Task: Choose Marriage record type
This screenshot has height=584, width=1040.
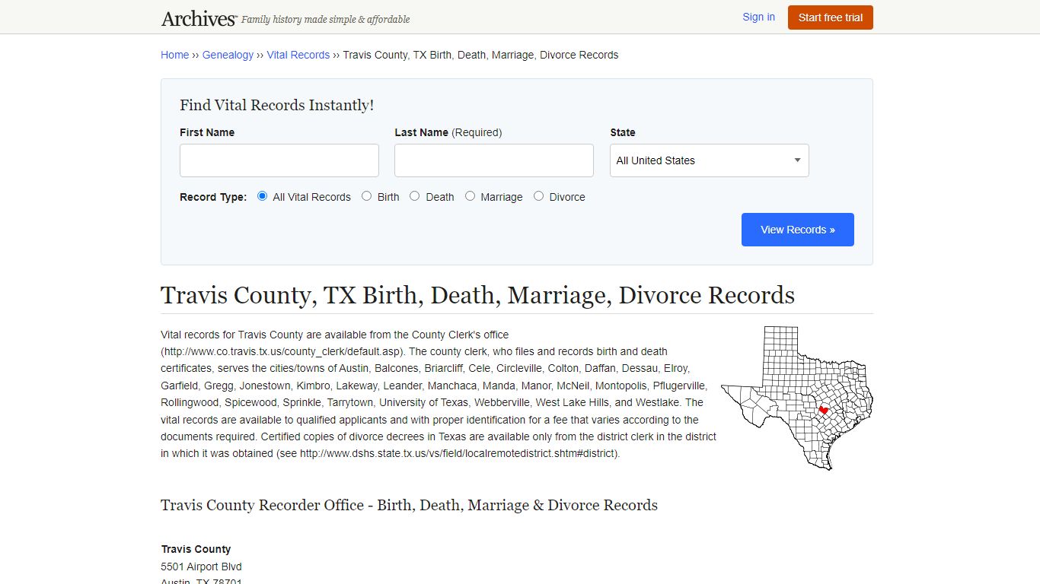Action: (470, 196)
